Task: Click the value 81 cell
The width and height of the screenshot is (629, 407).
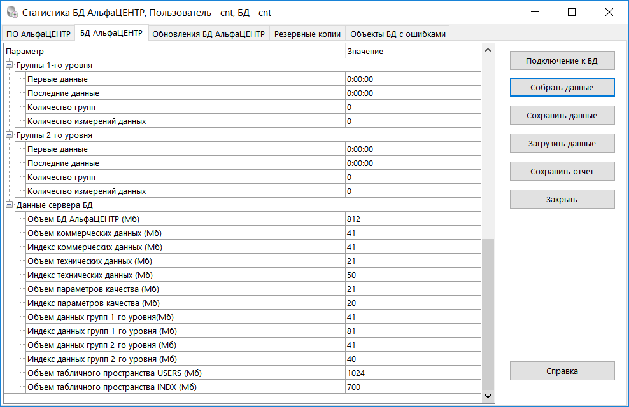Action: pyautogui.click(x=413, y=331)
